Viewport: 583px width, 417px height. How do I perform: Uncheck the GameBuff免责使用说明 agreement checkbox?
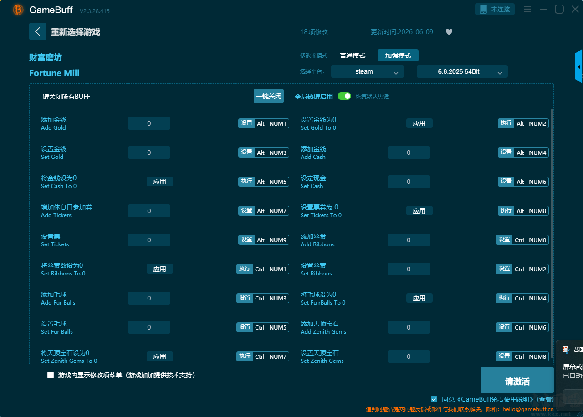point(434,399)
